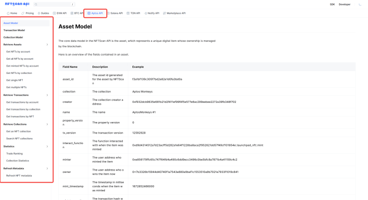Screen dimensions: 368x200
Task: Open Search NFT collections page
Action: pos(19,139)
